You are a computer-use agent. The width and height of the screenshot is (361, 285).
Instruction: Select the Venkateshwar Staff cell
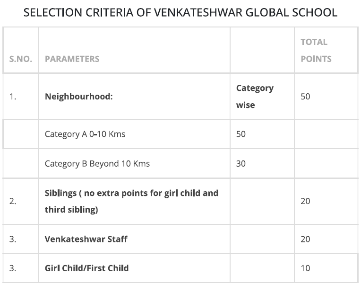tap(86, 239)
